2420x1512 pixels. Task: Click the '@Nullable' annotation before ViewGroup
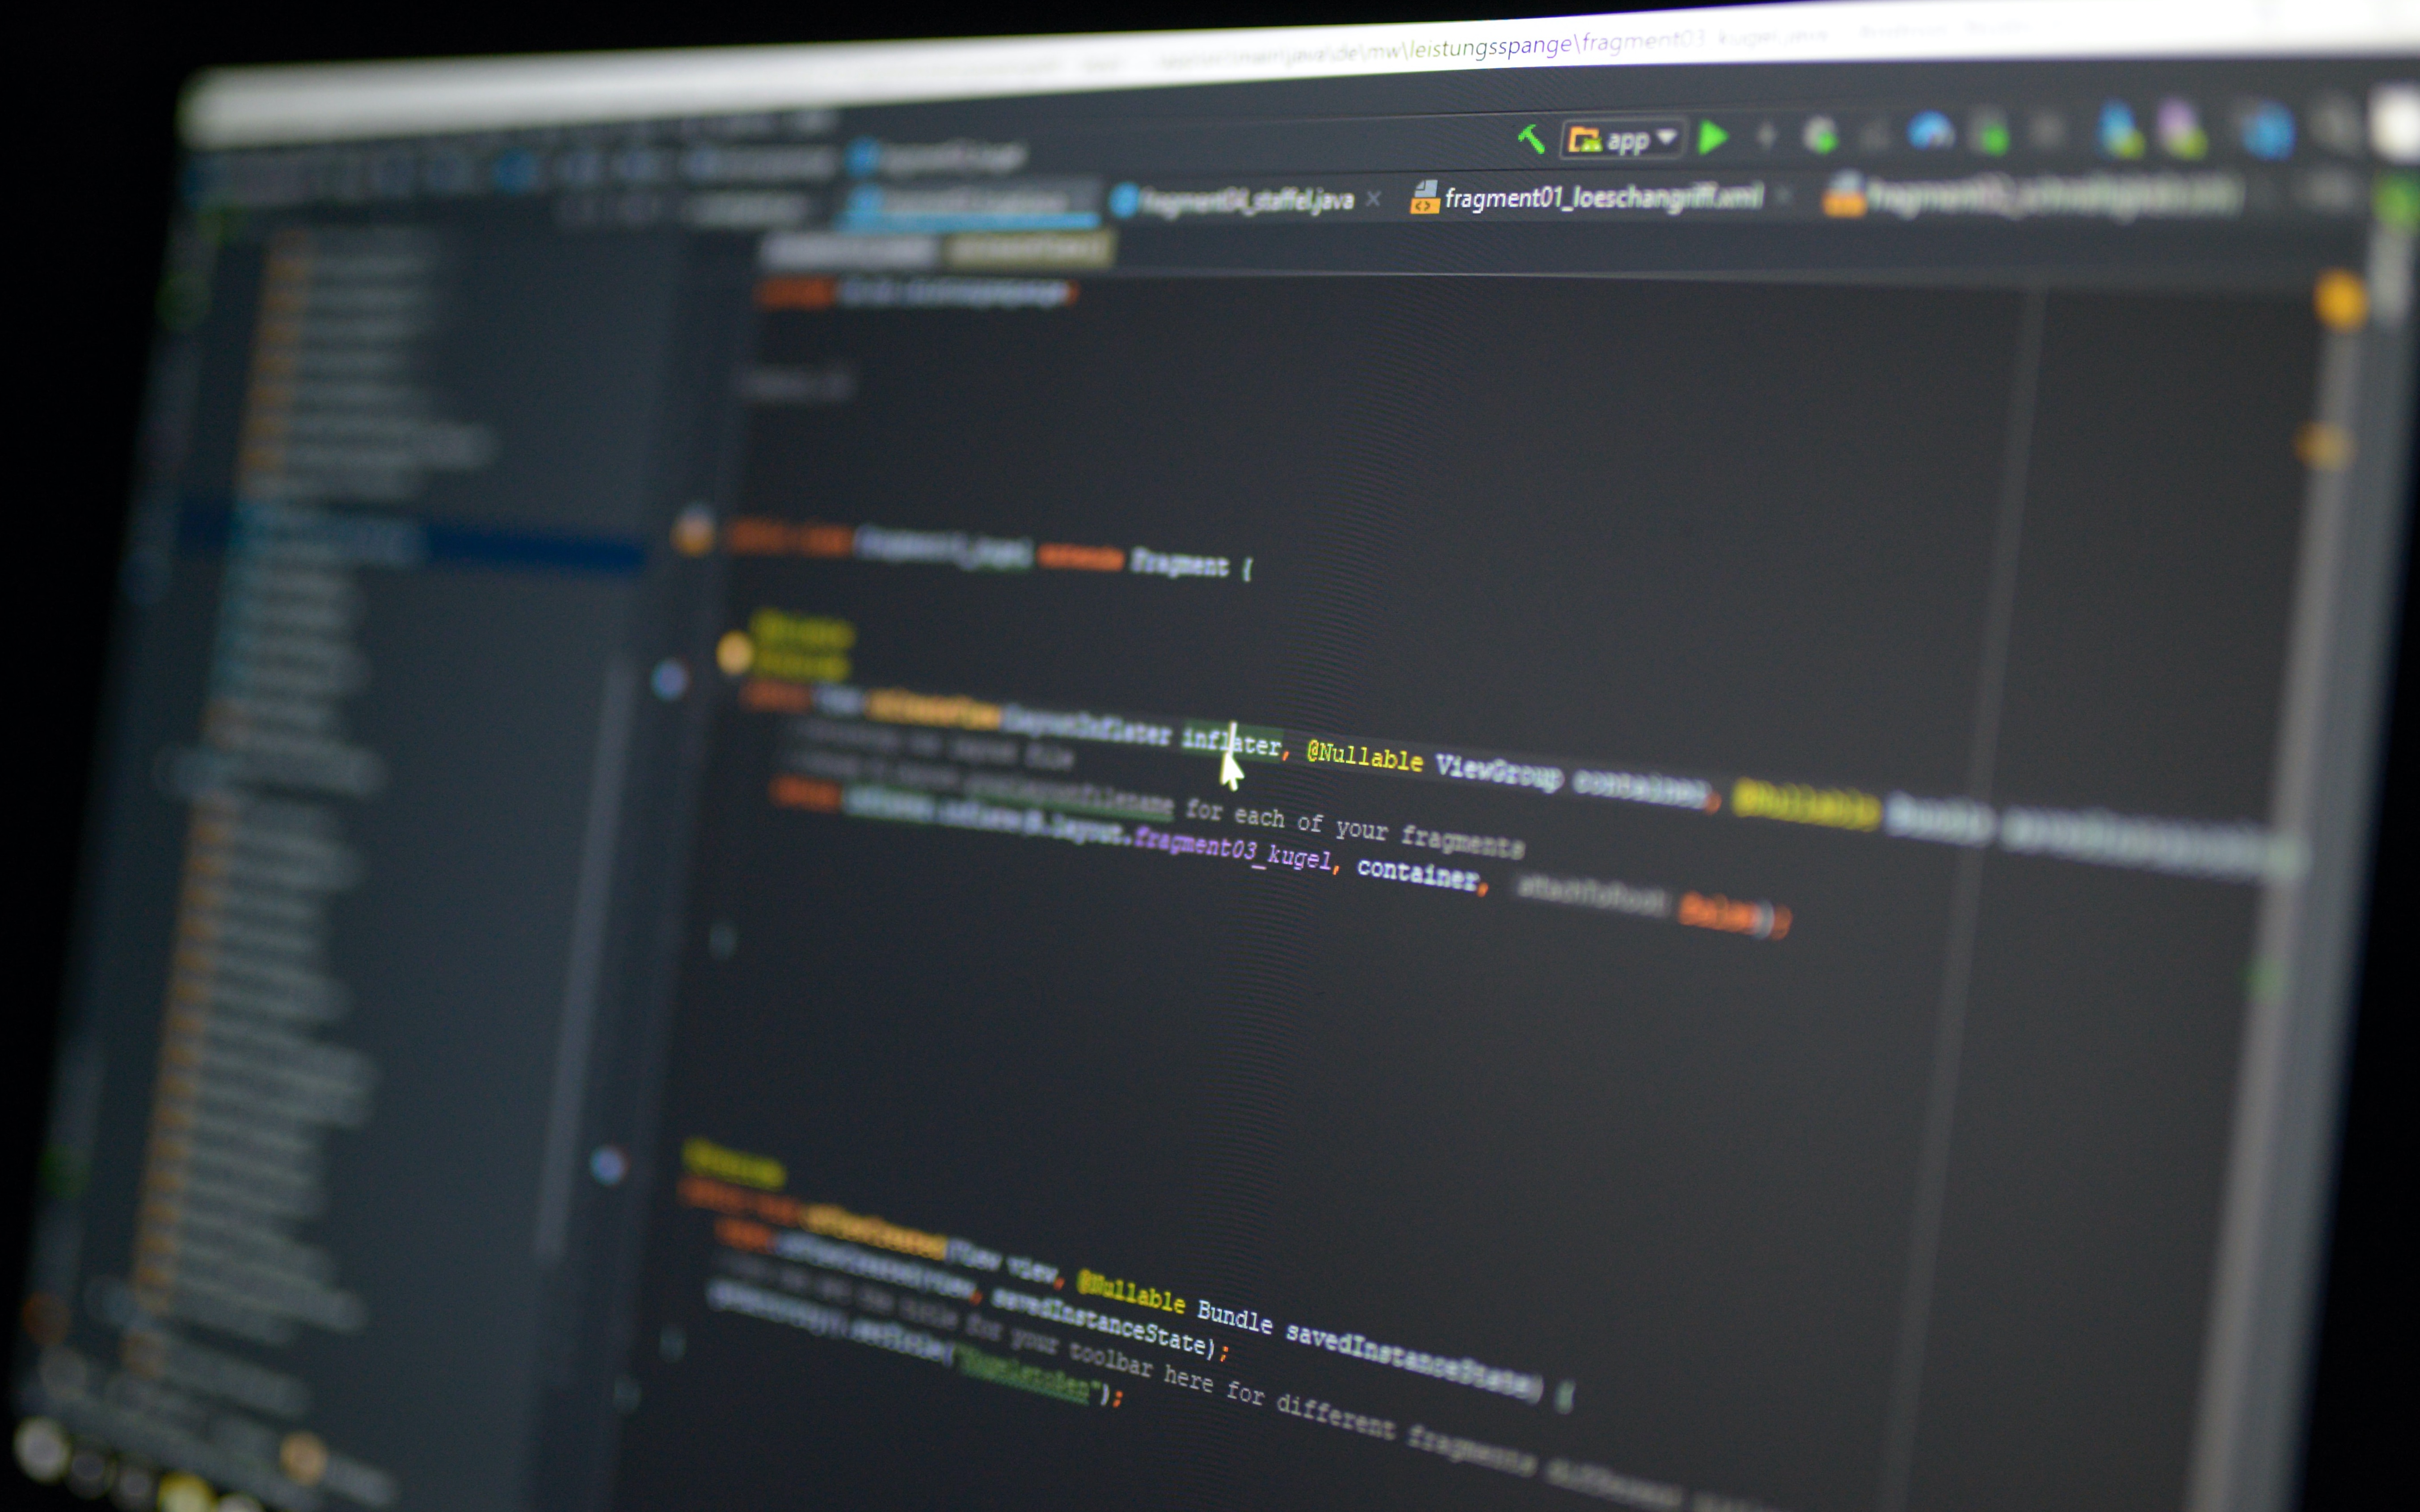1365,756
